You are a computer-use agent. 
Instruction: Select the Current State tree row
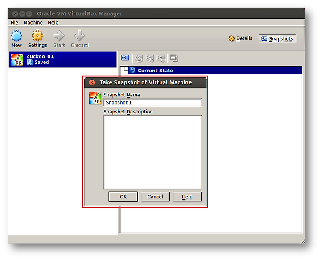(x=215, y=71)
